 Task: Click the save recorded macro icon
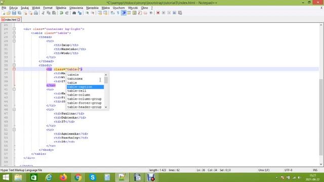point(180,13)
